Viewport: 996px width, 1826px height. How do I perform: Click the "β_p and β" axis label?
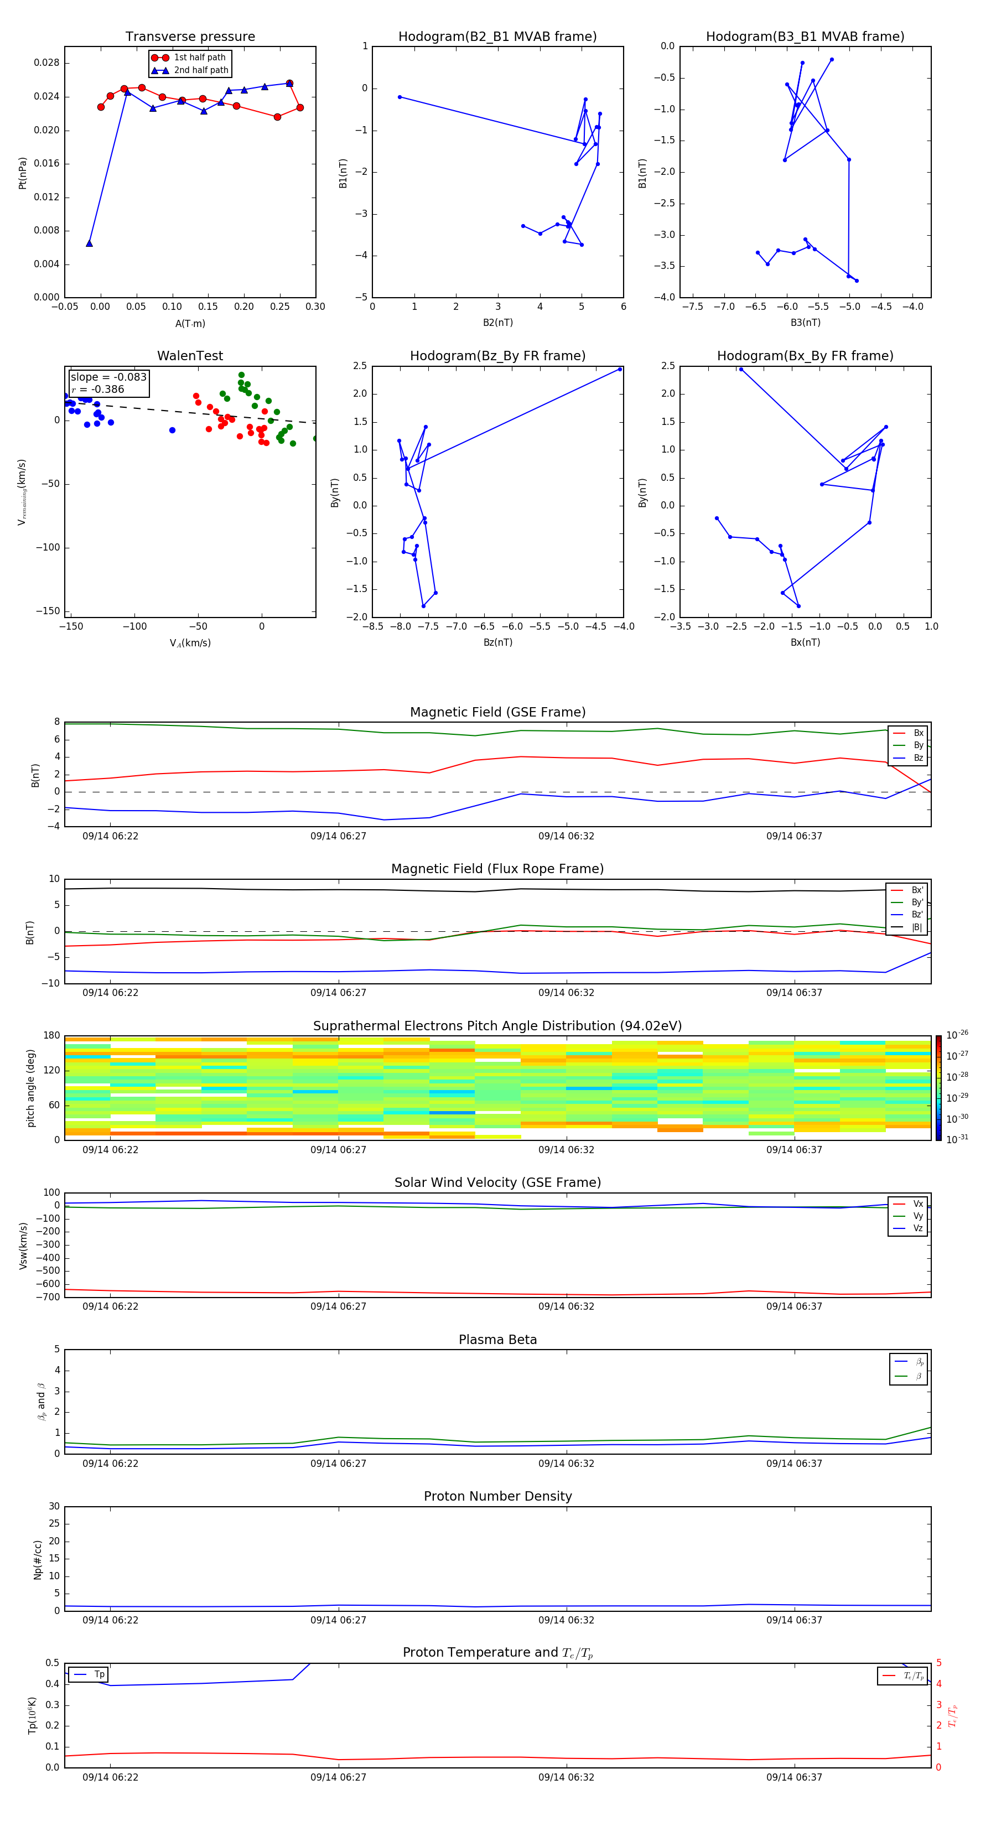pyautogui.click(x=42, y=1402)
